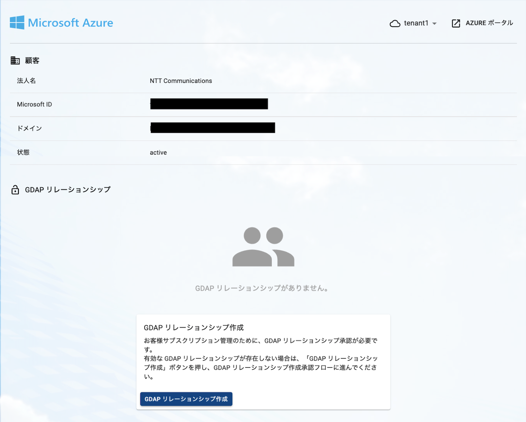Click the lock icon beside GDAP リレーションシップ

tap(15, 190)
